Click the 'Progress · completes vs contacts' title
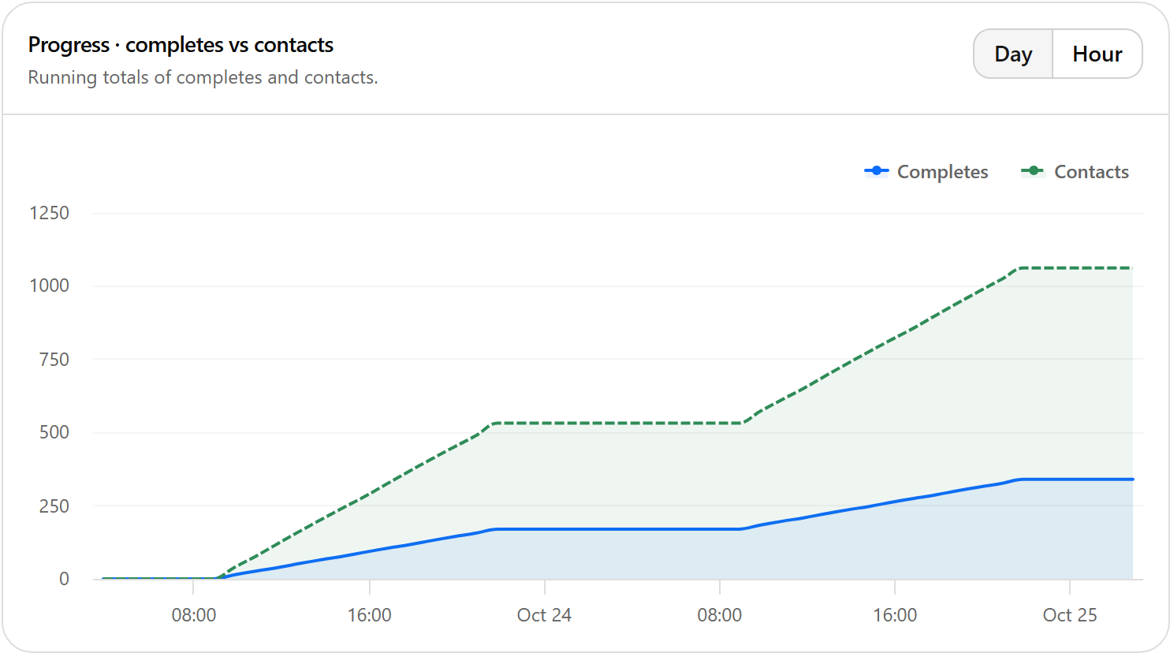Viewport: 1170px width, 653px height. coord(181,45)
